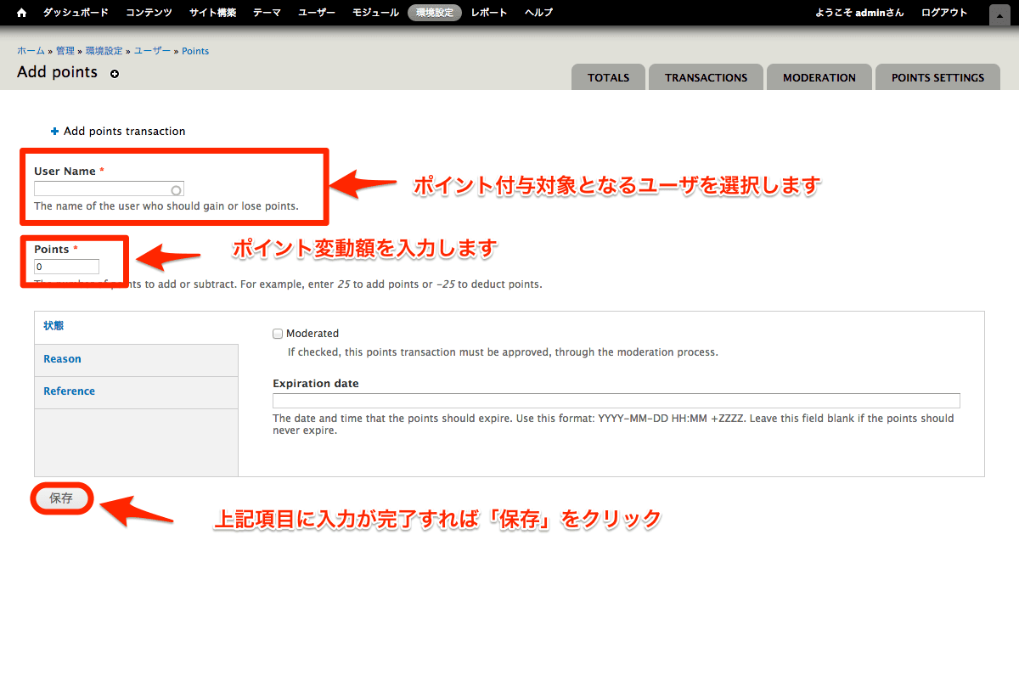This screenshot has width=1019, height=692.
Task: Click the shortcut plus icon beside Add points
Action: tap(115, 74)
